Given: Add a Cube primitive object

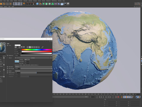Looking at the screenshot, I should [x=37, y=4].
